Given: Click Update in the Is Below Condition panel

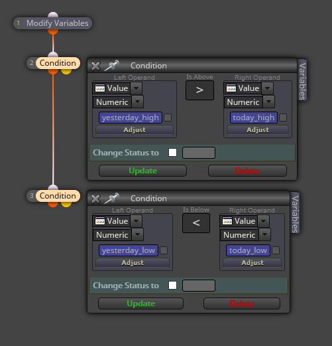Looking at the screenshot, I should tap(140, 303).
